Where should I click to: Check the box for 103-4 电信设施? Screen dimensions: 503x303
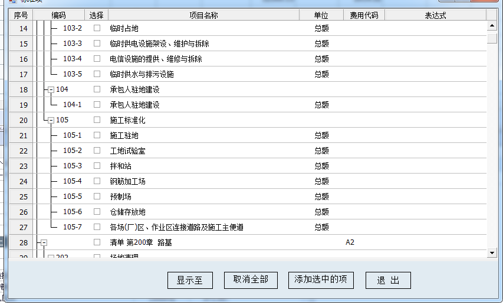(97, 59)
